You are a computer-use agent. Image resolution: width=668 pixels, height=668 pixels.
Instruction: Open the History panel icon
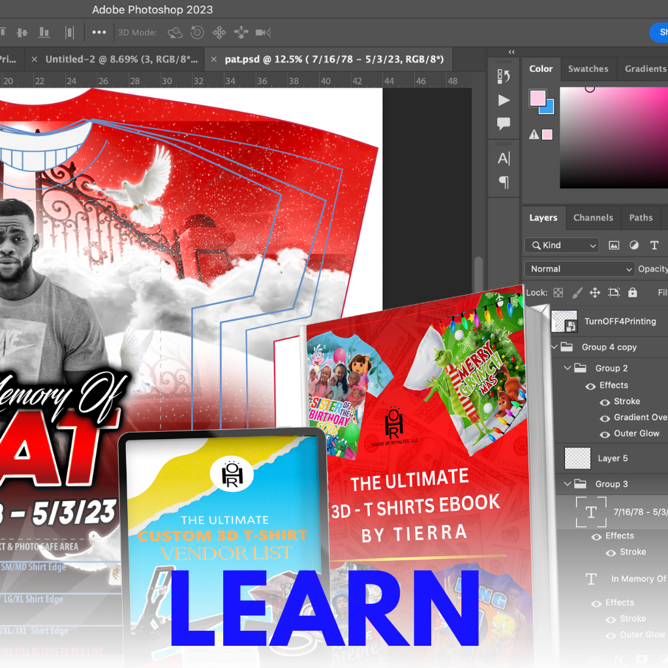[504, 76]
